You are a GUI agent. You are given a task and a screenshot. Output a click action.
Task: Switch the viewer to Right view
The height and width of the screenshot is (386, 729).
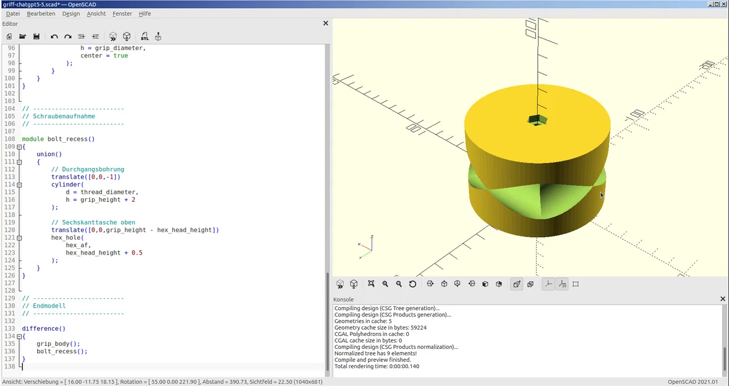tap(430, 284)
